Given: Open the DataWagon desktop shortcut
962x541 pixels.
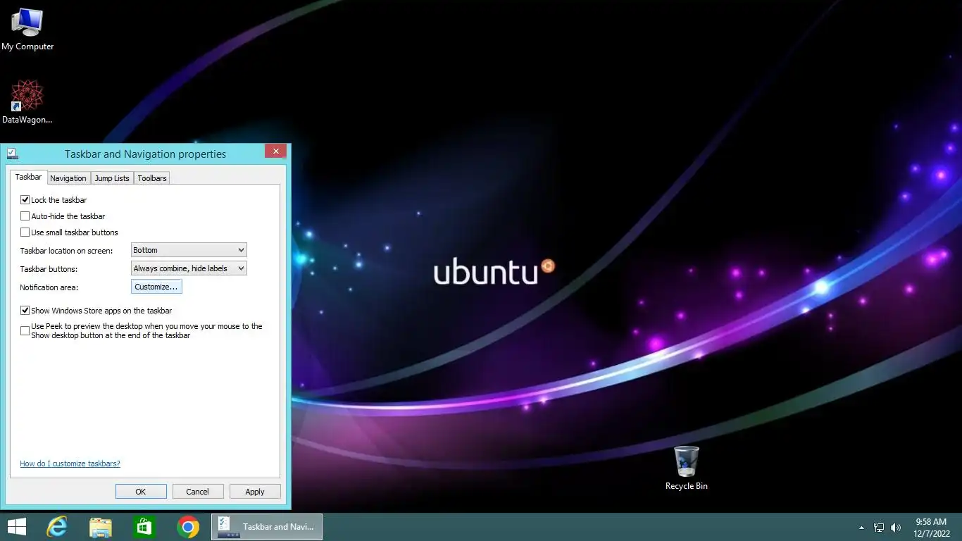Looking at the screenshot, I should [x=27, y=102].
